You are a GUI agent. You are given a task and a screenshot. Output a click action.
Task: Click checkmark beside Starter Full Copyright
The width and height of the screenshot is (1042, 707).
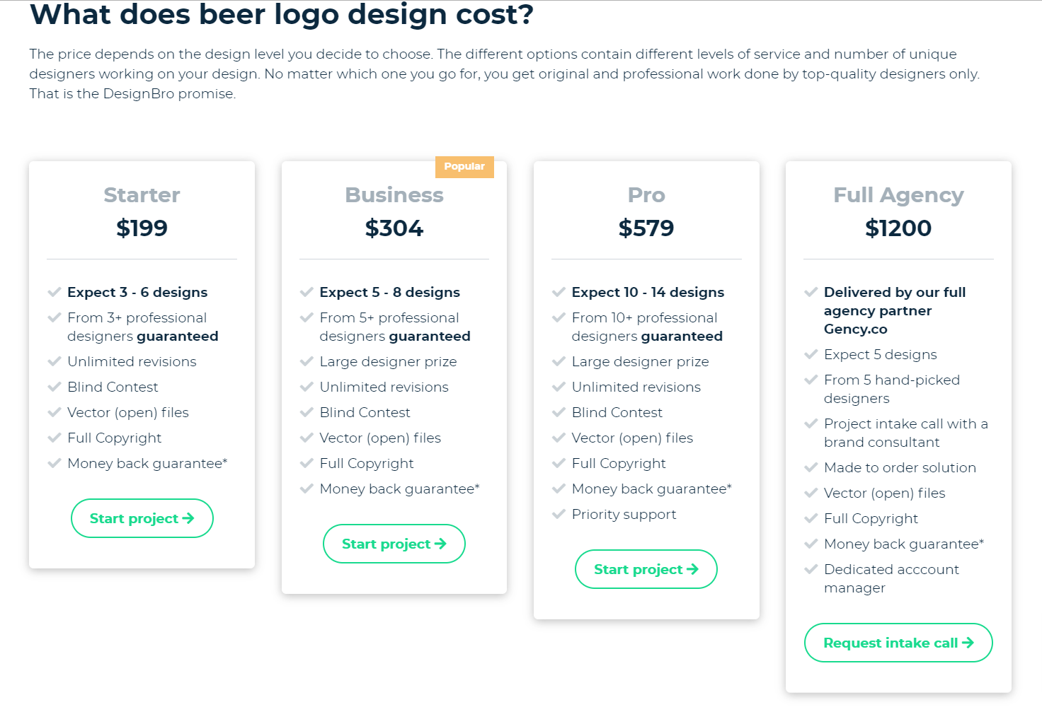click(54, 438)
